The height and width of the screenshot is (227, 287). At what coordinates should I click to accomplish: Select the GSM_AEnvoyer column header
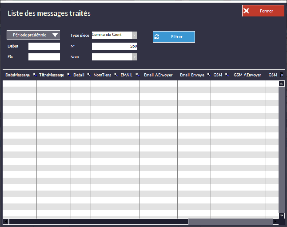[x=247, y=75]
